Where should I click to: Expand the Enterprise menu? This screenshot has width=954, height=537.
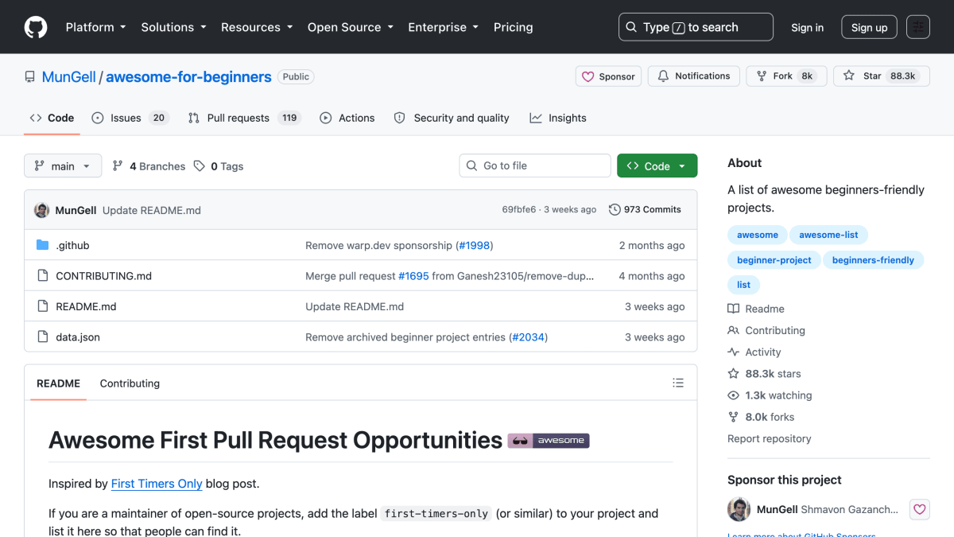point(444,27)
